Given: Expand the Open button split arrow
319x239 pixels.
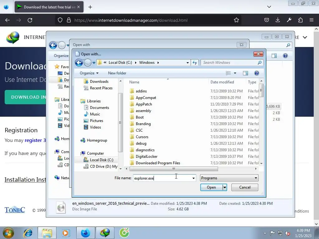Looking at the screenshot, I should tap(225, 187).
